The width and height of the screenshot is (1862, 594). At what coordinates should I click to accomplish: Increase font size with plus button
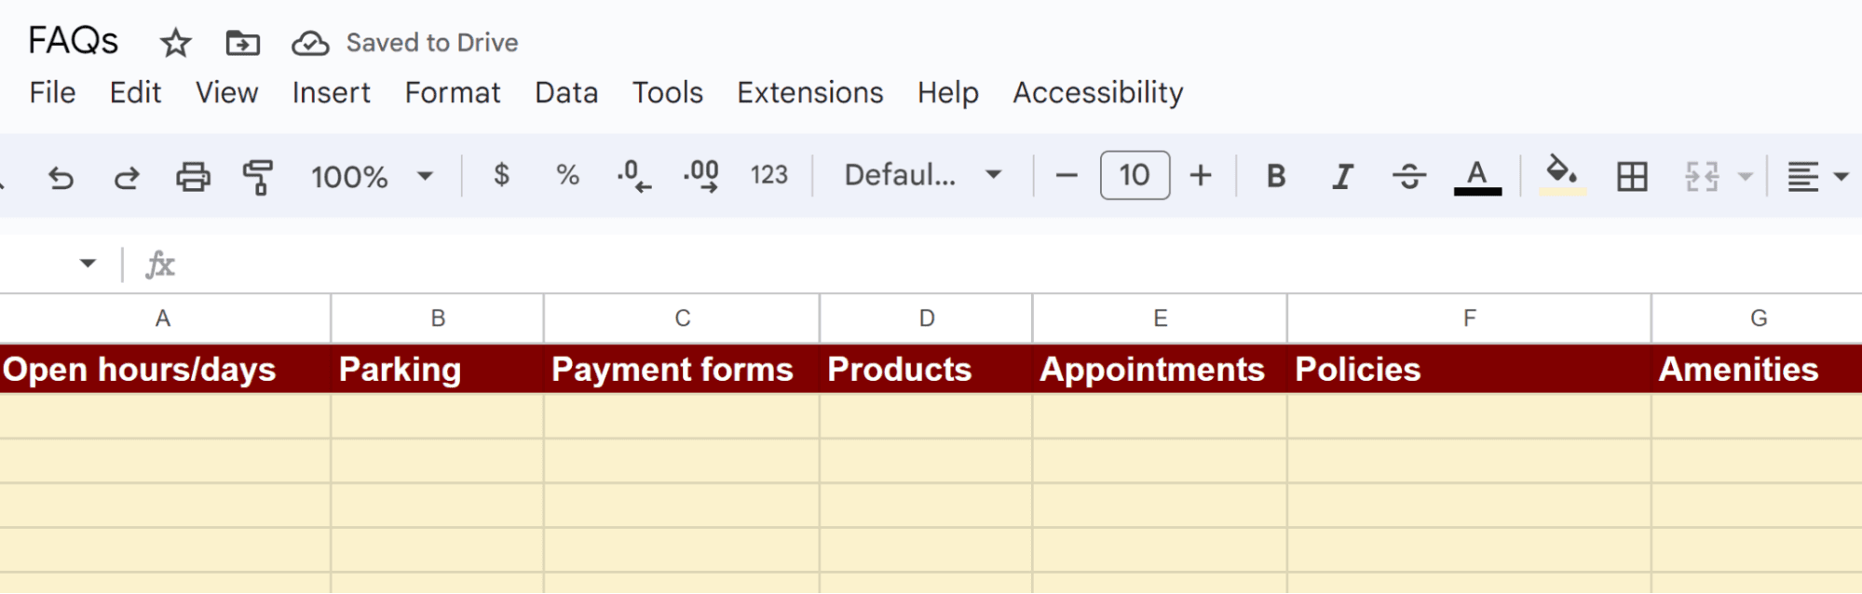click(x=1201, y=175)
